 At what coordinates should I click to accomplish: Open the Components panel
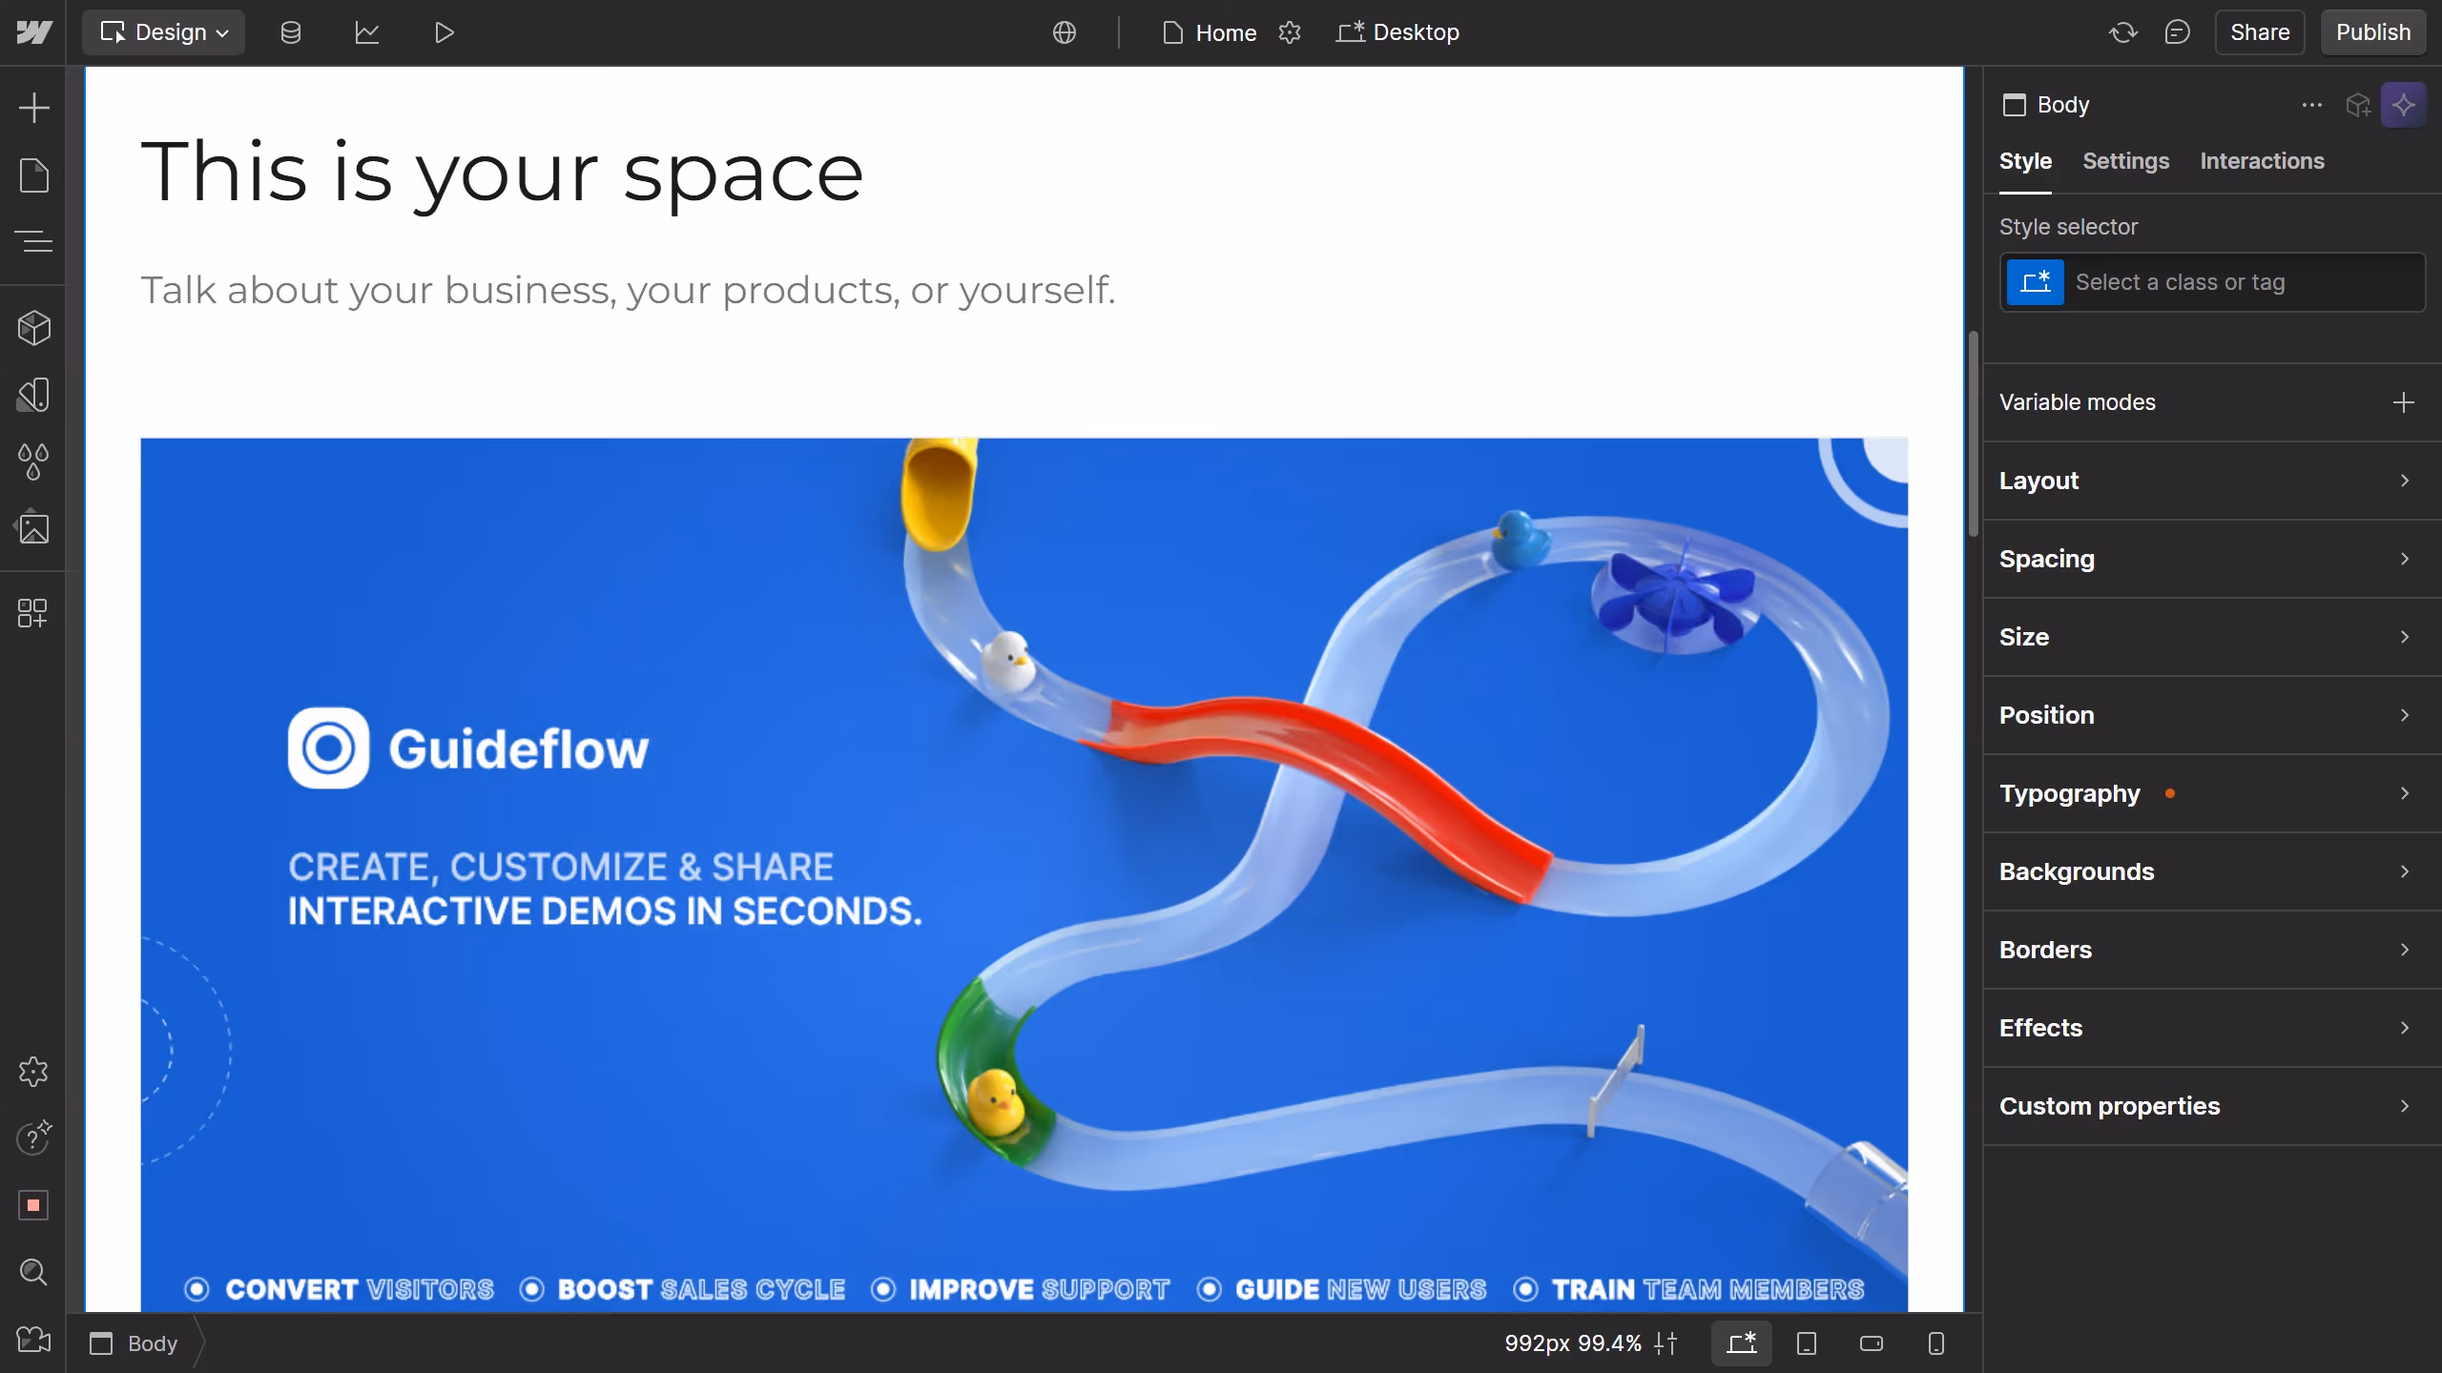tap(34, 327)
